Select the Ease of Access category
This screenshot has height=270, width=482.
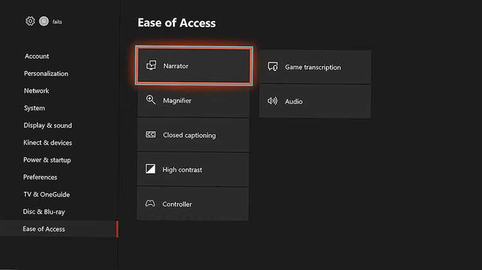[44, 229]
